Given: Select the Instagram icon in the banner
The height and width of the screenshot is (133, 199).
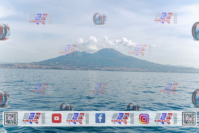Looking at the screenshot, I should (x=144, y=119).
